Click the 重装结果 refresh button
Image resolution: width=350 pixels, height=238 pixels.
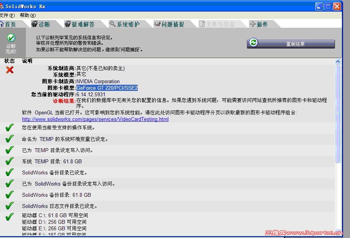tap(291, 44)
